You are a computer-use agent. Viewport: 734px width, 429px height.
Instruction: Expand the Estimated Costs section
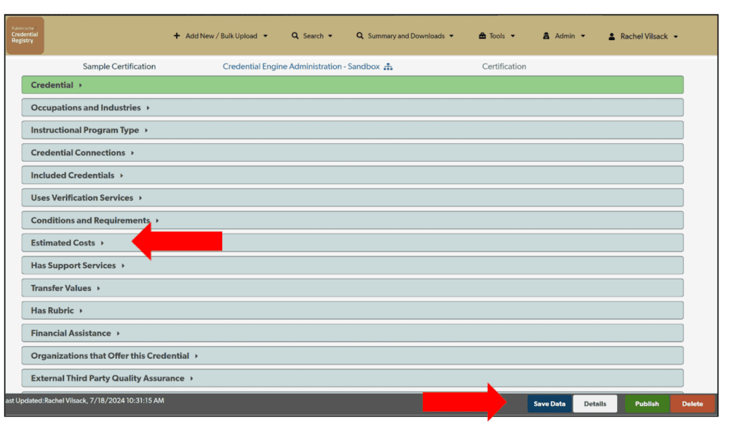click(x=65, y=242)
